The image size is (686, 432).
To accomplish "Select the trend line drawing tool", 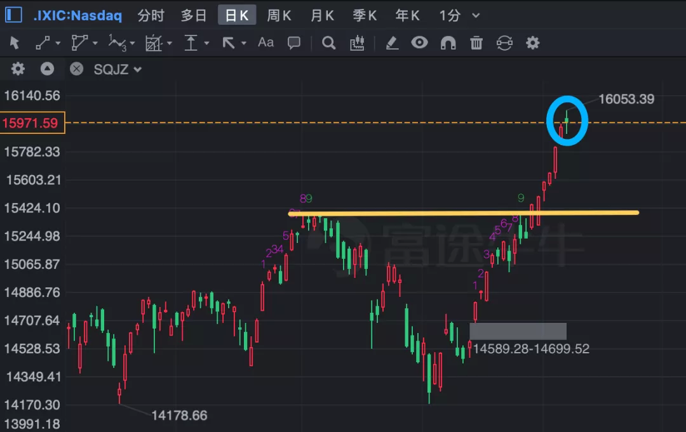I will tap(43, 43).
